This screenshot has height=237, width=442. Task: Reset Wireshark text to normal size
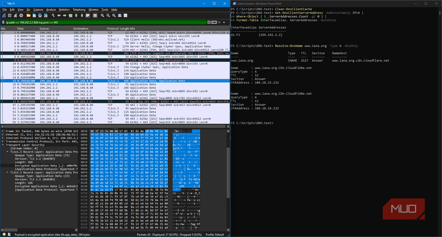114,15
